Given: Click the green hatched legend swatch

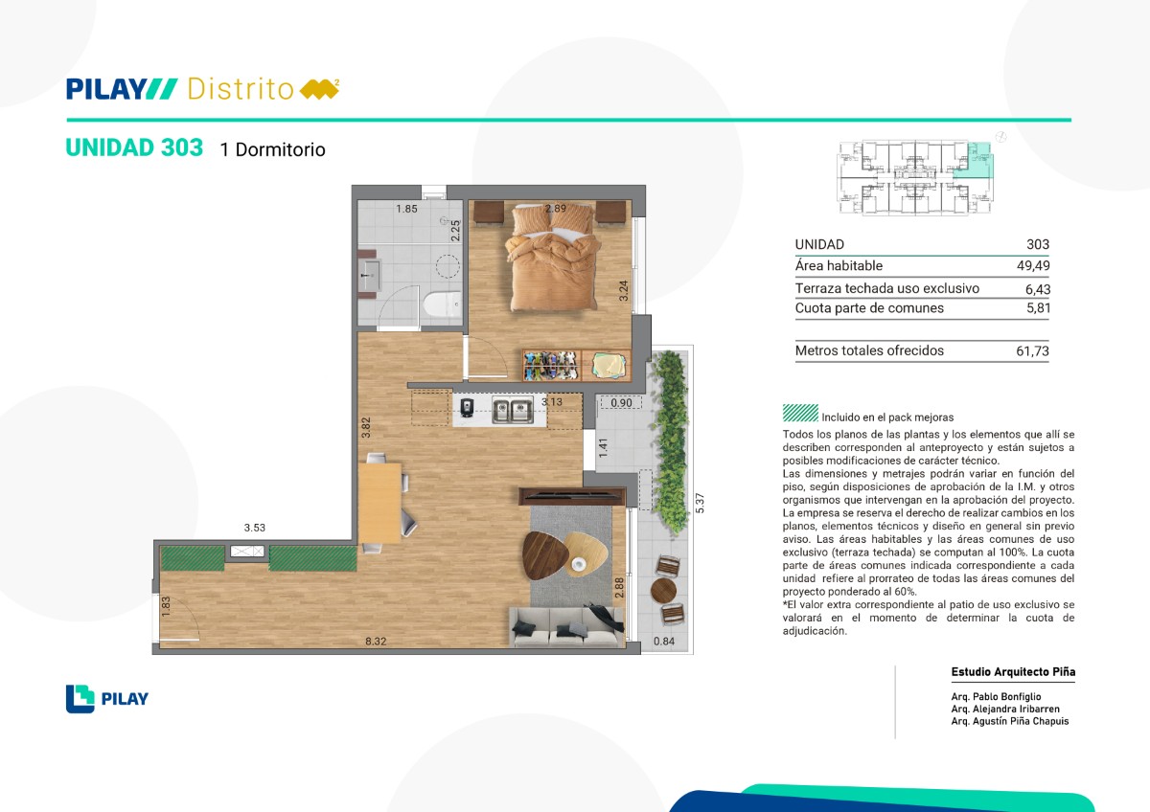Looking at the screenshot, I should coord(799,414).
